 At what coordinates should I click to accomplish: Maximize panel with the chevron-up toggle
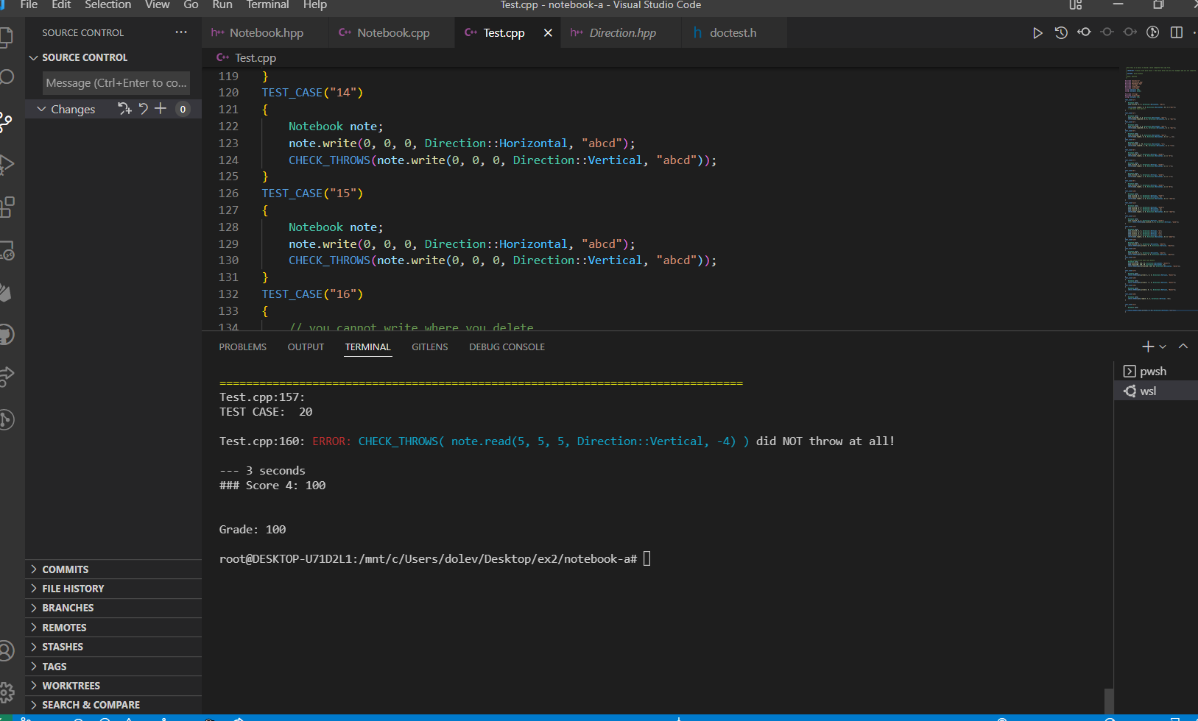(x=1184, y=346)
